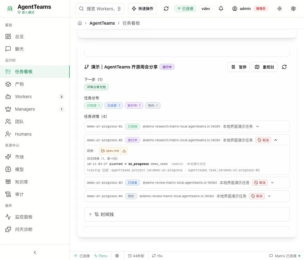The width and height of the screenshot is (304, 260).
Task: Open notifications bell
Action: tap(221, 8)
